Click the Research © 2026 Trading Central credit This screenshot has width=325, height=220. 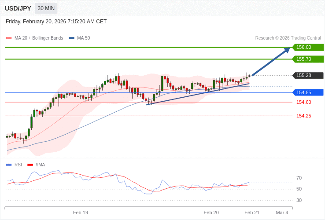tap(288, 38)
